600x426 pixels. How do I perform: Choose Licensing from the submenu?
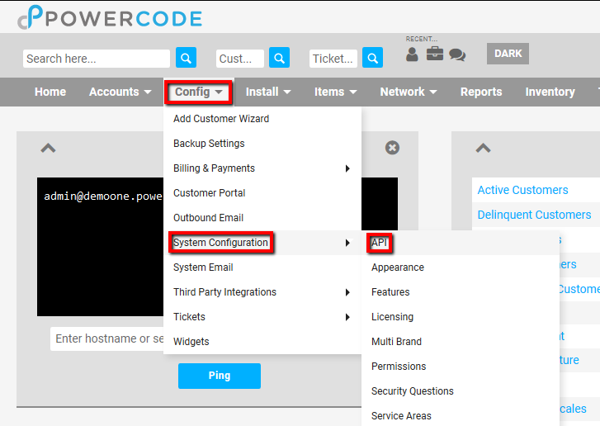461,317
